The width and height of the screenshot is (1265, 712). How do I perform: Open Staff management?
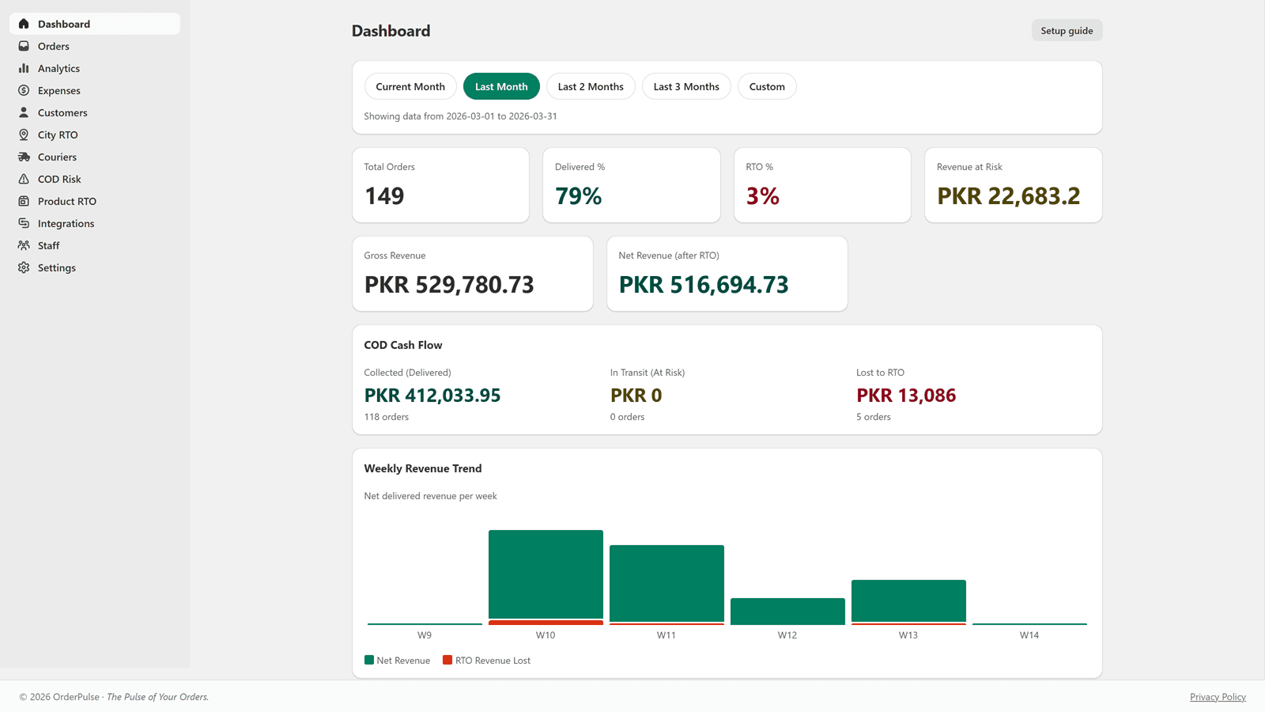click(95, 245)
